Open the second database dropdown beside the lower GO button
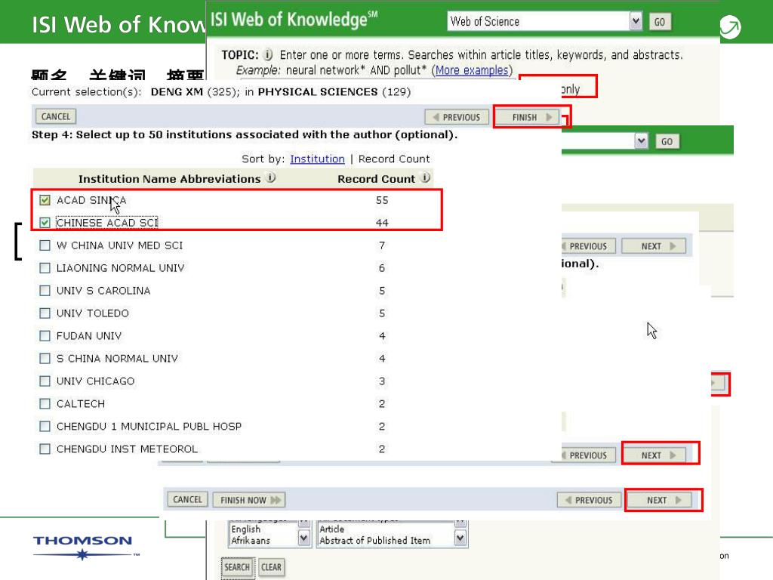 tap(641, 141)
